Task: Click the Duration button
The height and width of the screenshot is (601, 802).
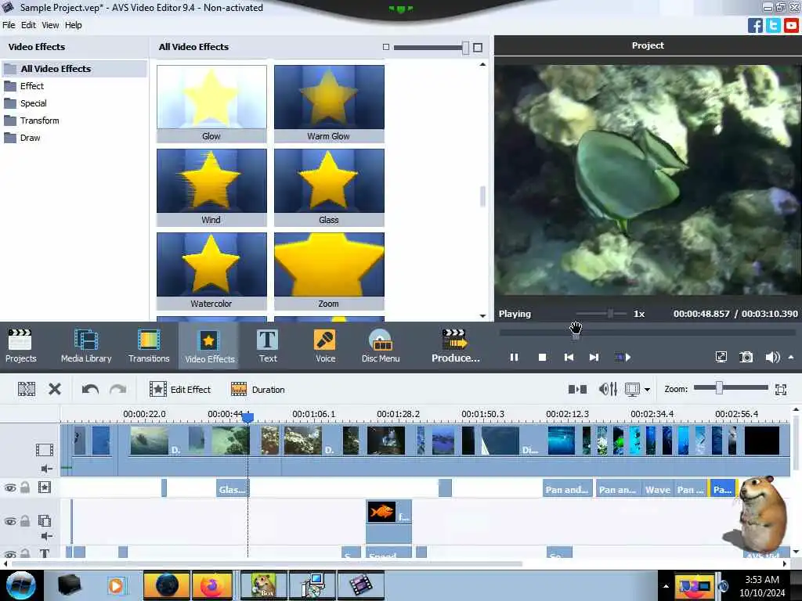Action: (257, 390)
